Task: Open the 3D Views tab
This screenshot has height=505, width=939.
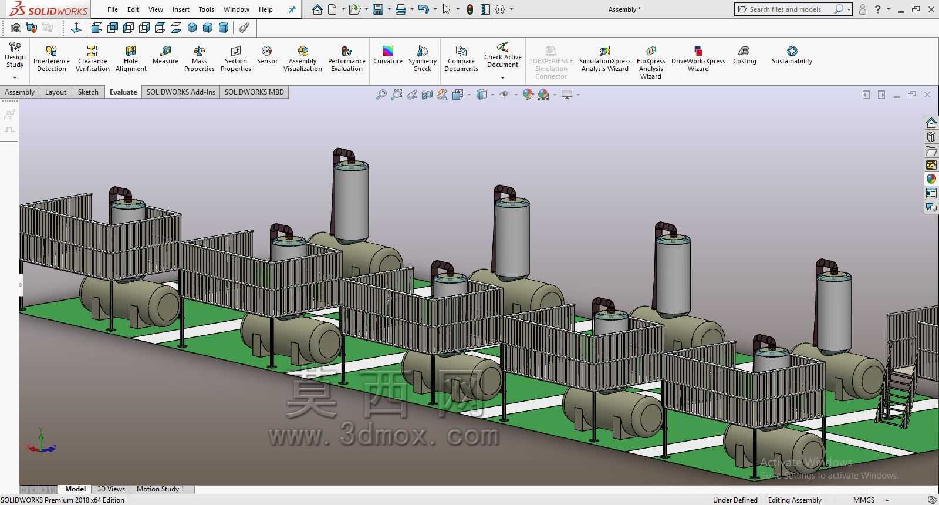Action: (111, 489)
